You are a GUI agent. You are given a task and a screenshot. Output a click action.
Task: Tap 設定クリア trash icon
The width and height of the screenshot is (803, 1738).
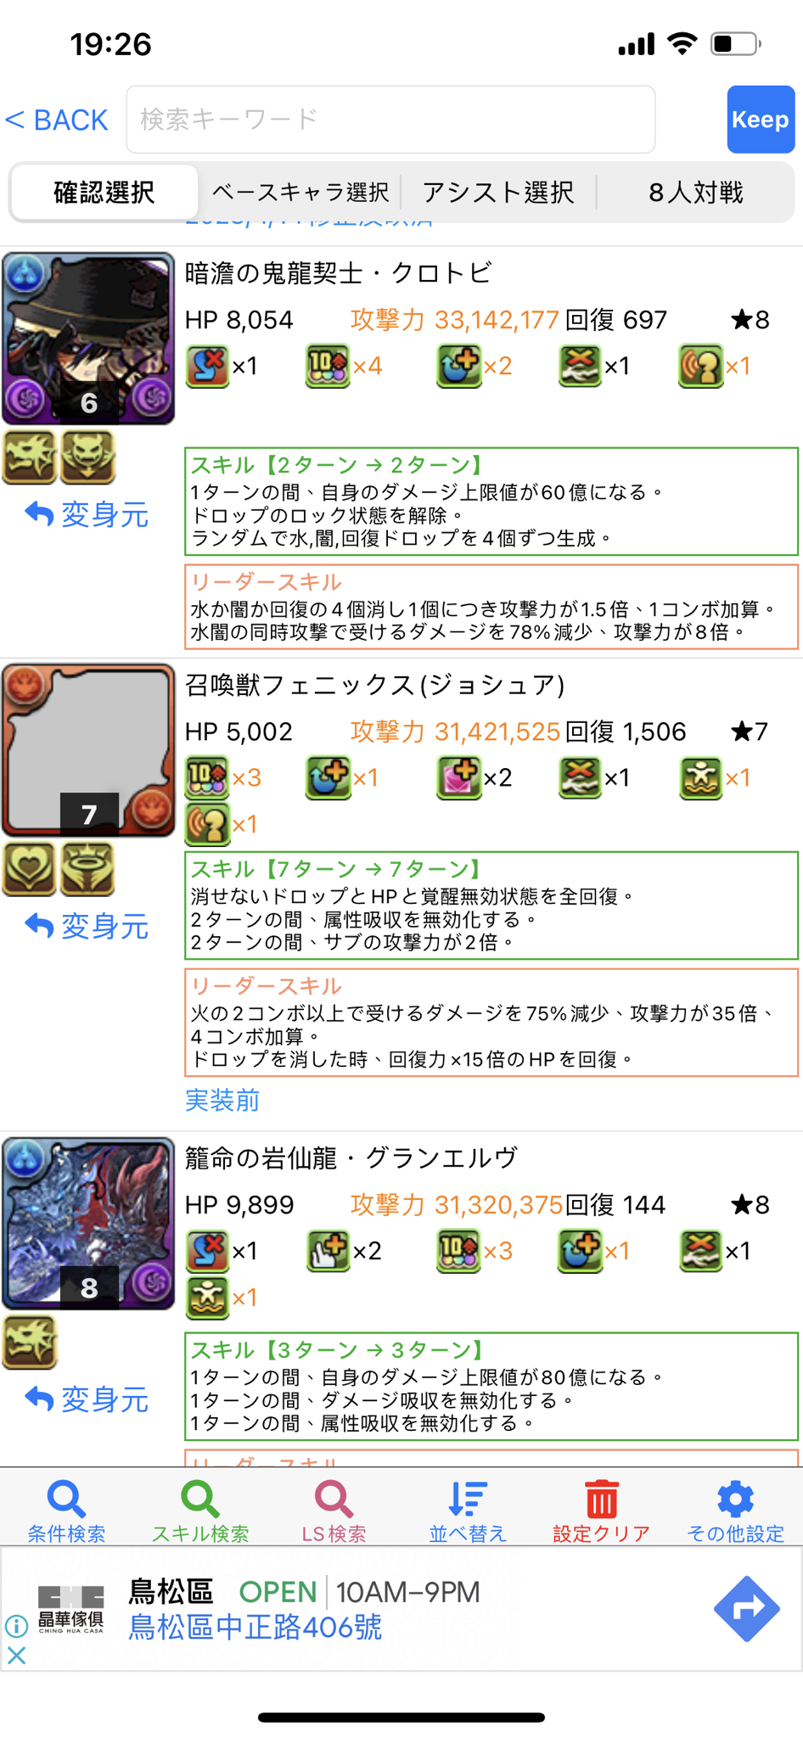[x=602, y=1500]
